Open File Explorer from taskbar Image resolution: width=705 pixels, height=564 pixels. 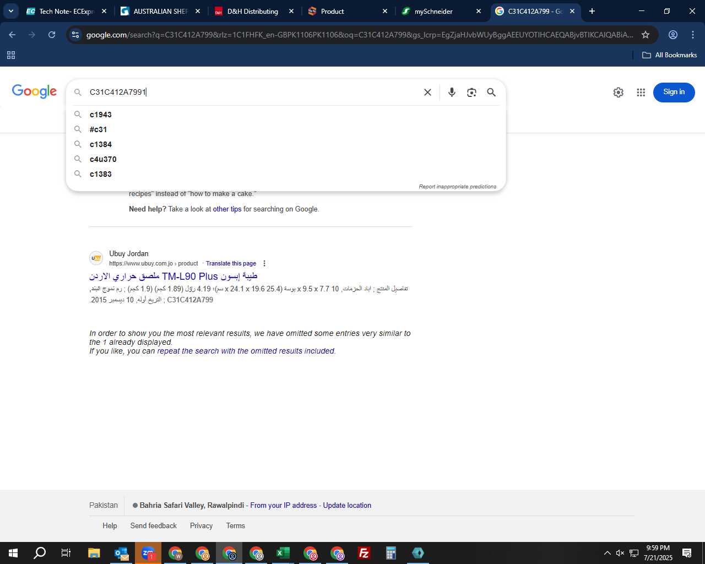[x=94, y=553]
